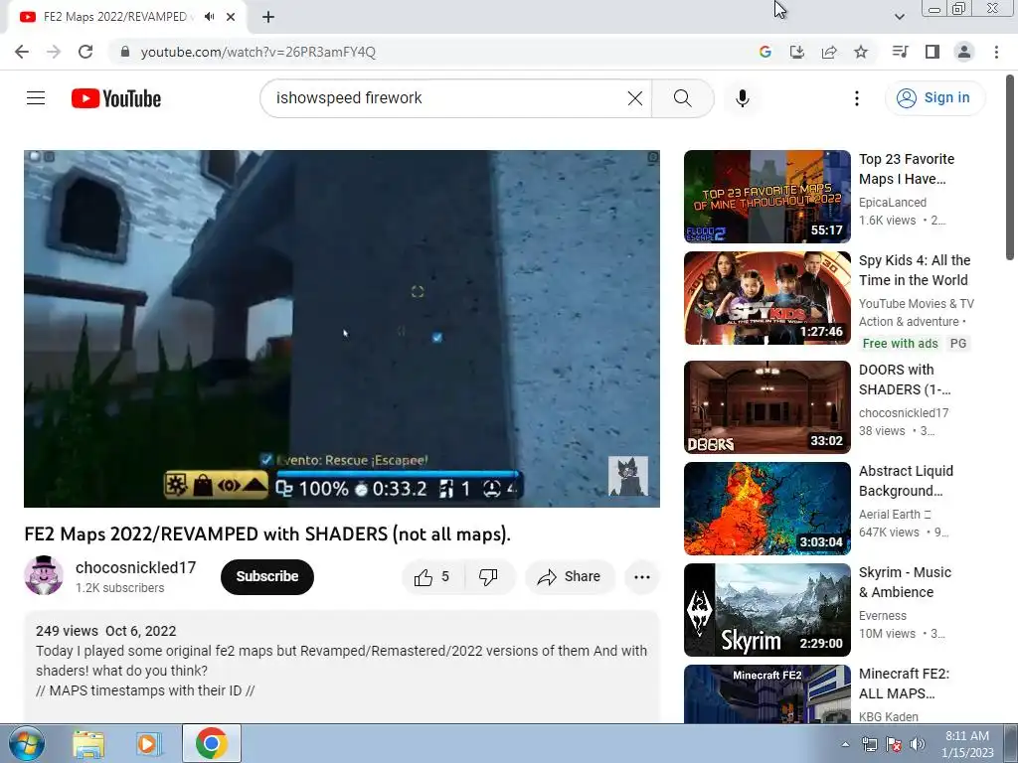Dislike the video with thumbs down
The height and width of the screenshot is (763, 1018).
pos(488,577)
